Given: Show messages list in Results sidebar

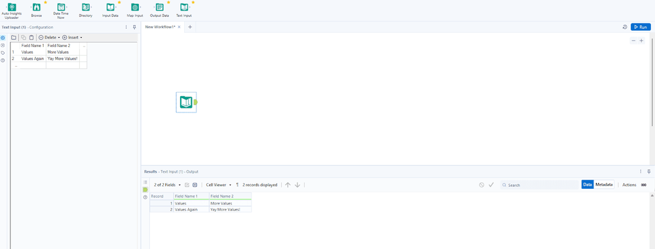Looking at the screenshot, I should click(145, 182).
